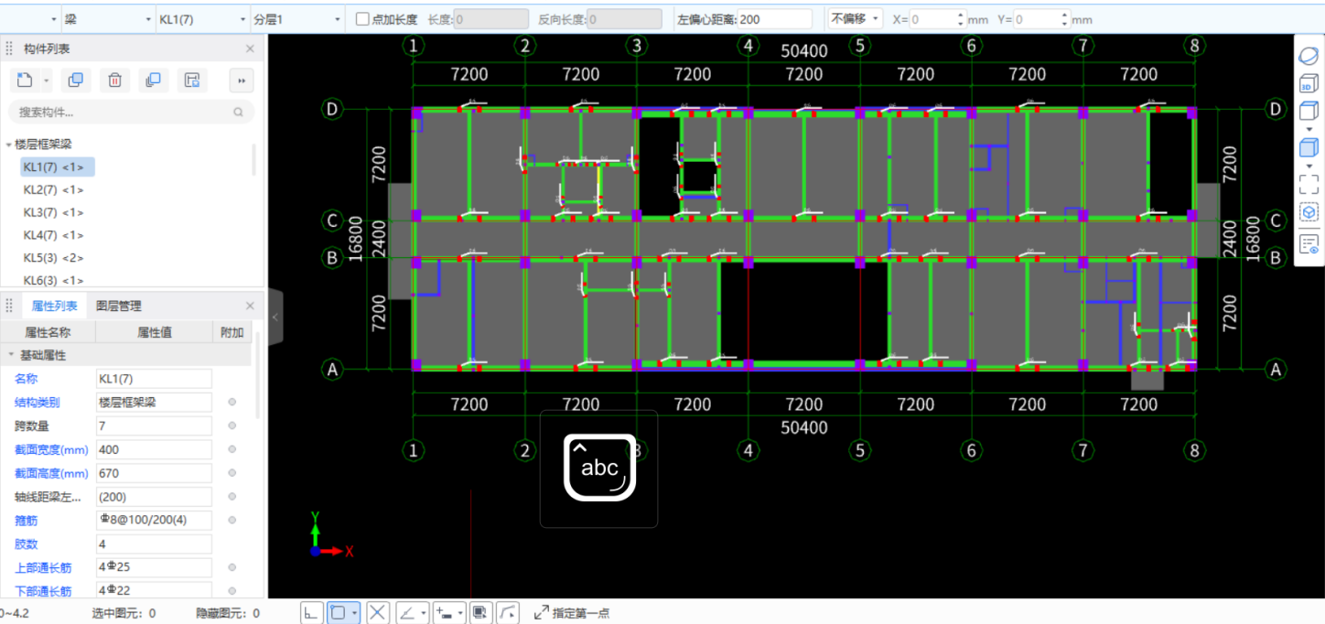Click the 截面高度 value 670
This screenshot has width=1325, height=624.
(154, 473)
